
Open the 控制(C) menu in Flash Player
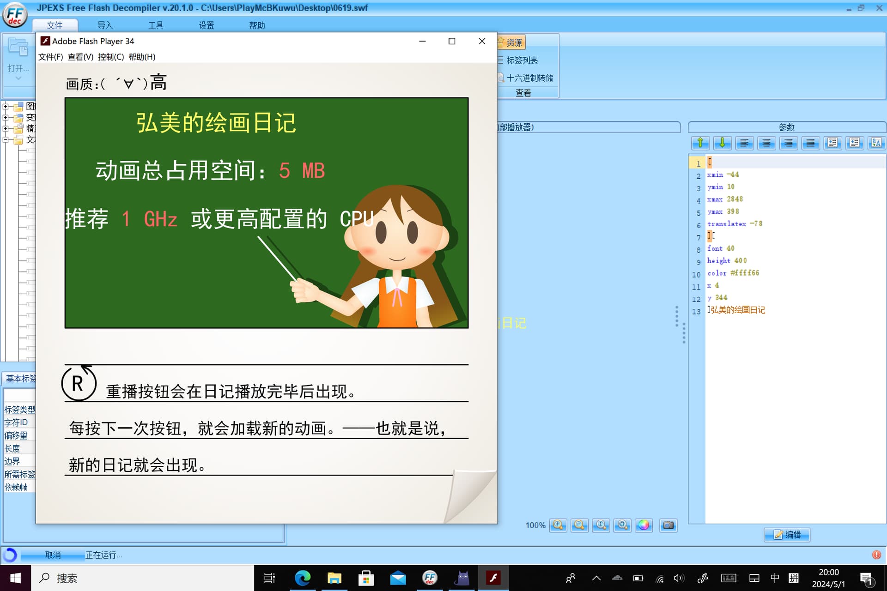click(x=111, y=57)
